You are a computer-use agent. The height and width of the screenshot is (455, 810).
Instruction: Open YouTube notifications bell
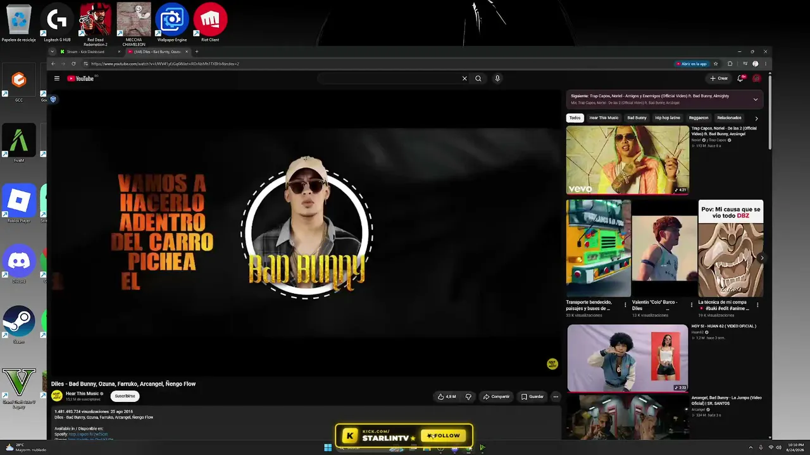(740, 78)
